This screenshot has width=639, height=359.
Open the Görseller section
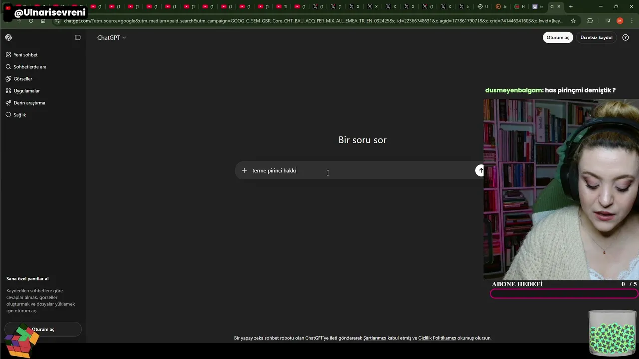point(19,79)
